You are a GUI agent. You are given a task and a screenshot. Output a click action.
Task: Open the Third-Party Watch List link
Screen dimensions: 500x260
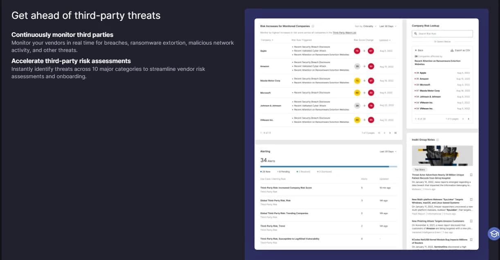pos(345,32)
